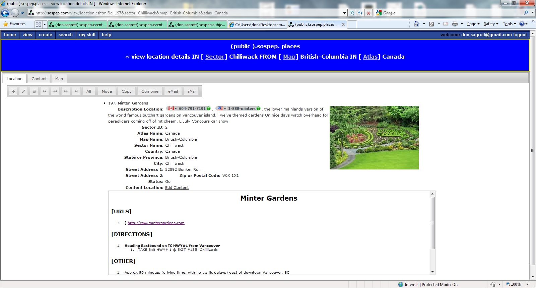Jump to the first record
Viewport: 536px width, 288px height.
pos(45,91)
